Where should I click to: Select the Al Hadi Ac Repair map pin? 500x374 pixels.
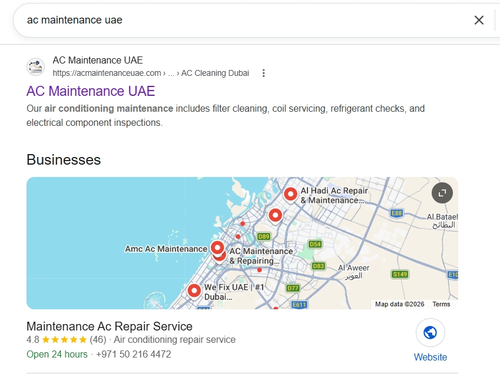290,194
